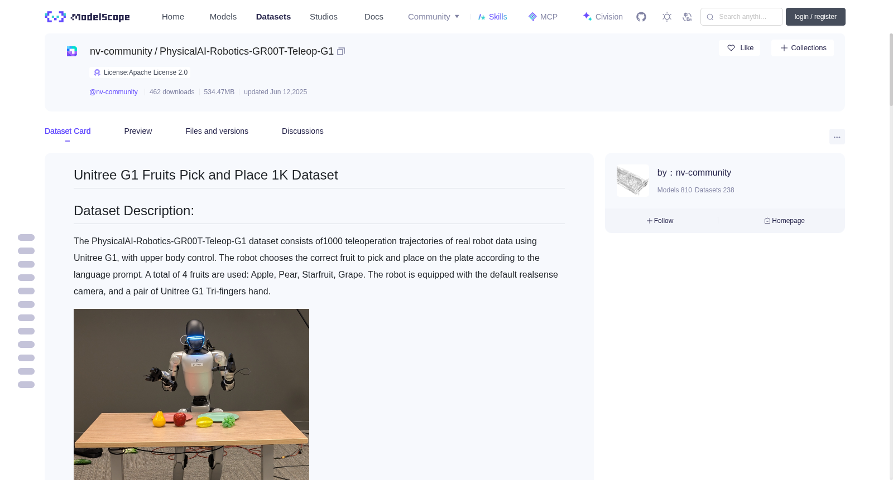Image resolution: width=893 pixels, height=480 pixels.
Task: Click the nv-community owner name in title
Action: tap(121, 51)
